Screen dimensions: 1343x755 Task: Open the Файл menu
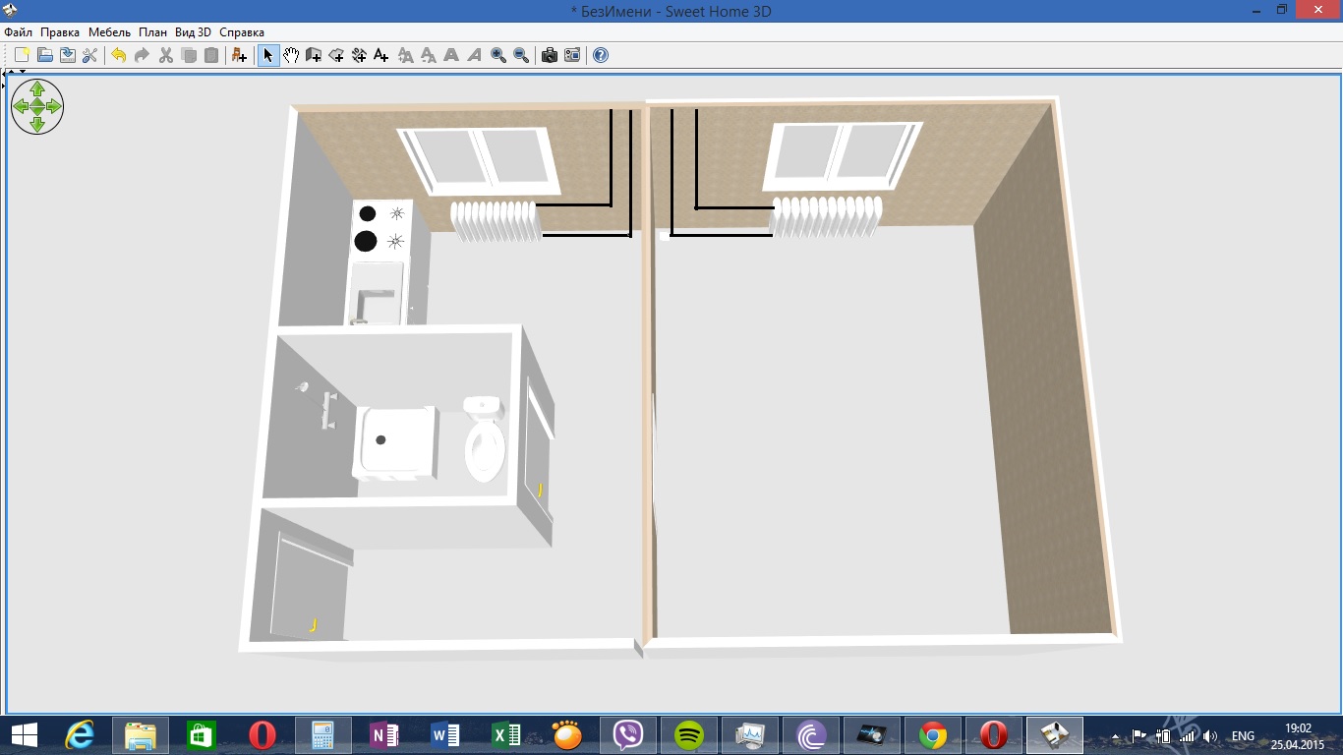tap(19, 32)
